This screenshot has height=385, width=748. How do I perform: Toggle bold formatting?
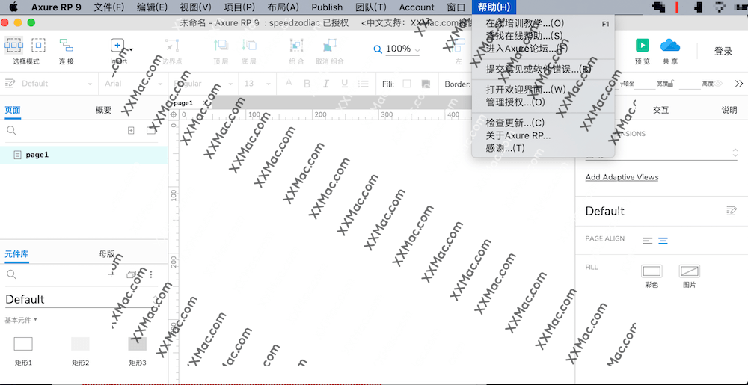tap(307, 84)
